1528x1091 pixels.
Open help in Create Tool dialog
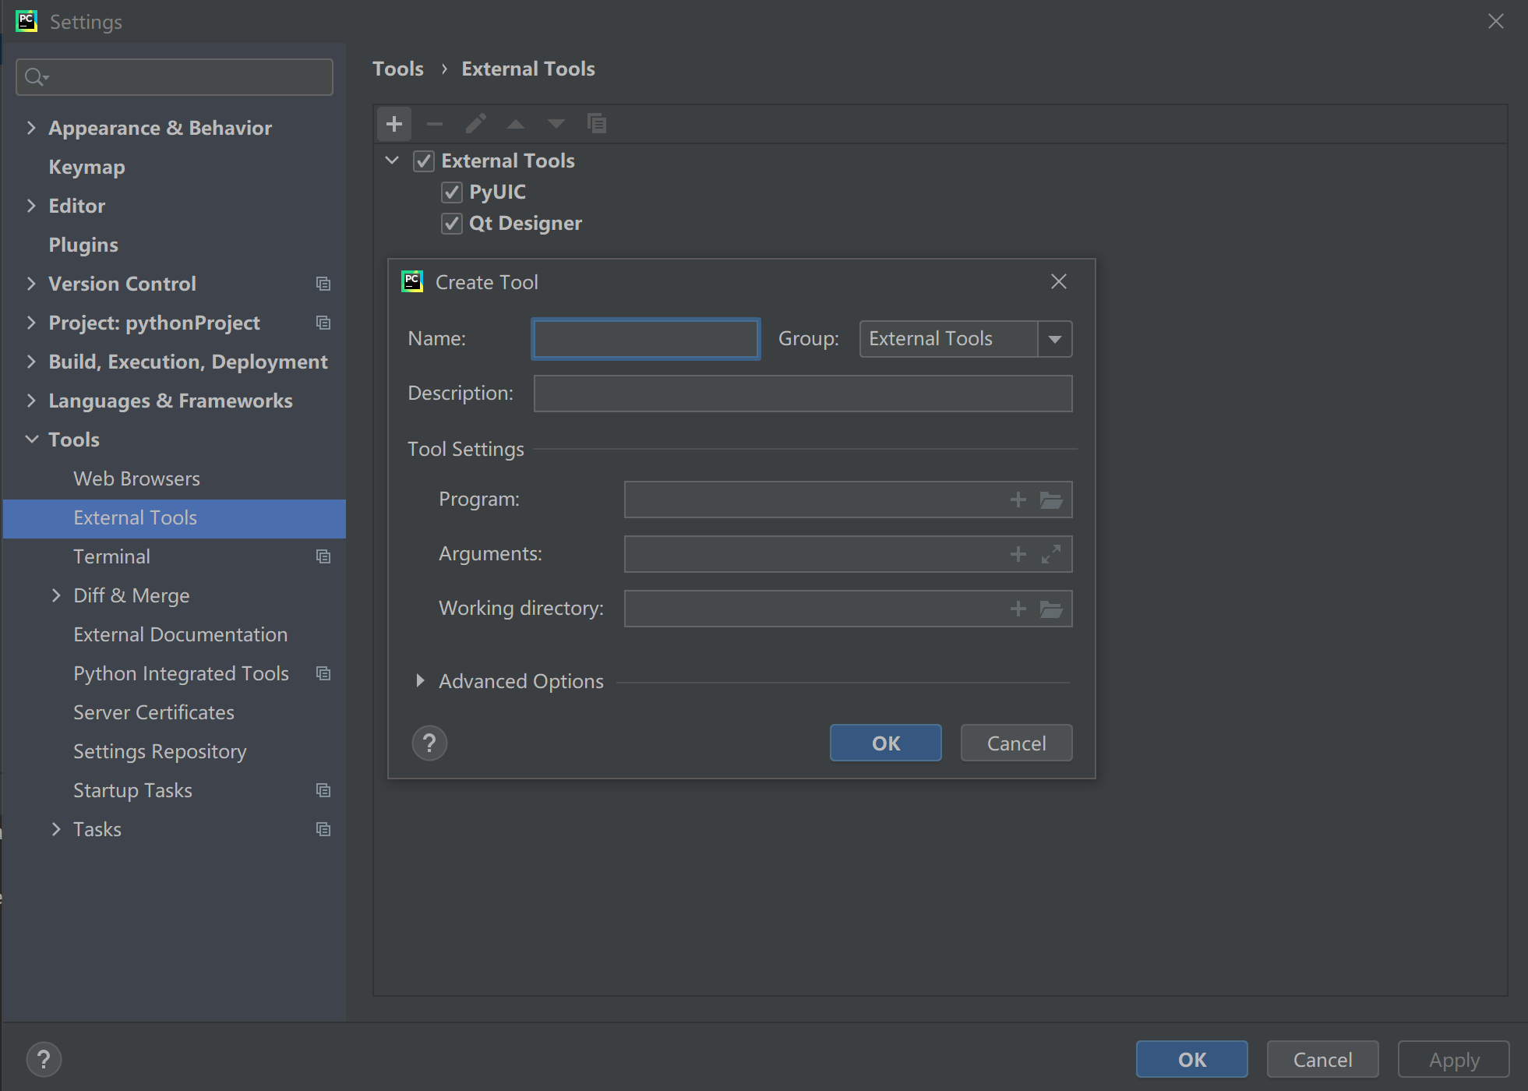429,743
